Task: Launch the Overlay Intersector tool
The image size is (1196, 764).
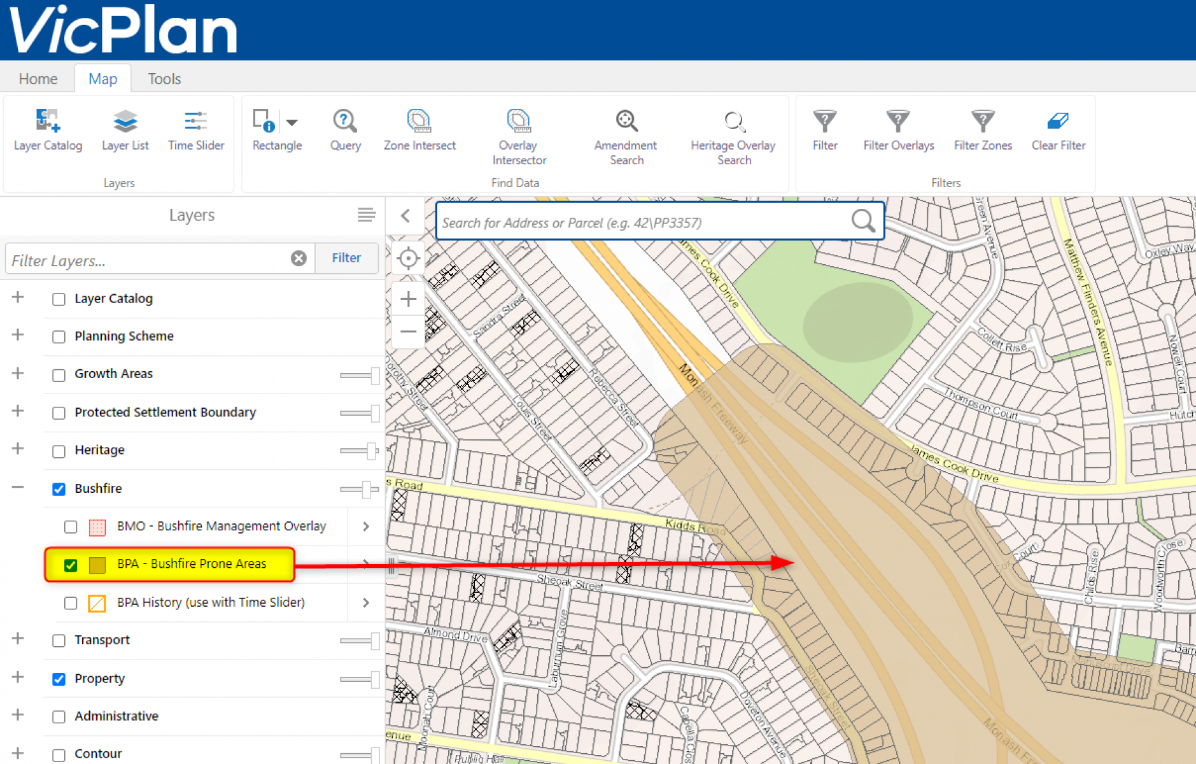Action: pos(519,138)
